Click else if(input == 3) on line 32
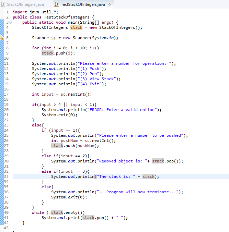 (x=65, y=171)
